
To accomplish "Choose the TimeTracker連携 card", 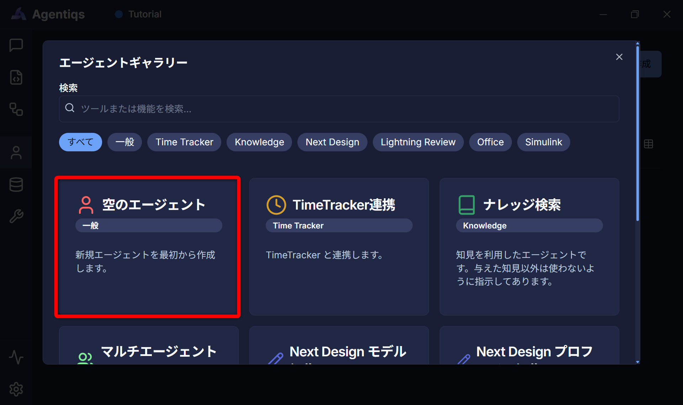I will 339,247.
